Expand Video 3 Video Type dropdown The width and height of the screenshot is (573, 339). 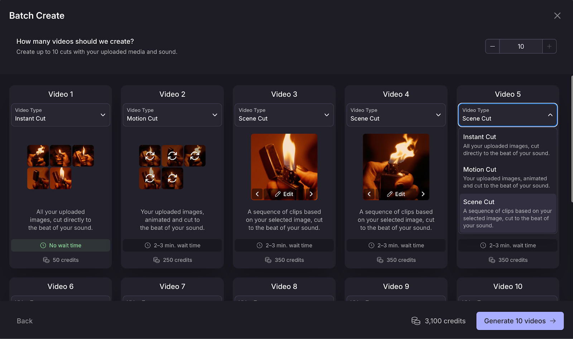(x=284, y=115)
